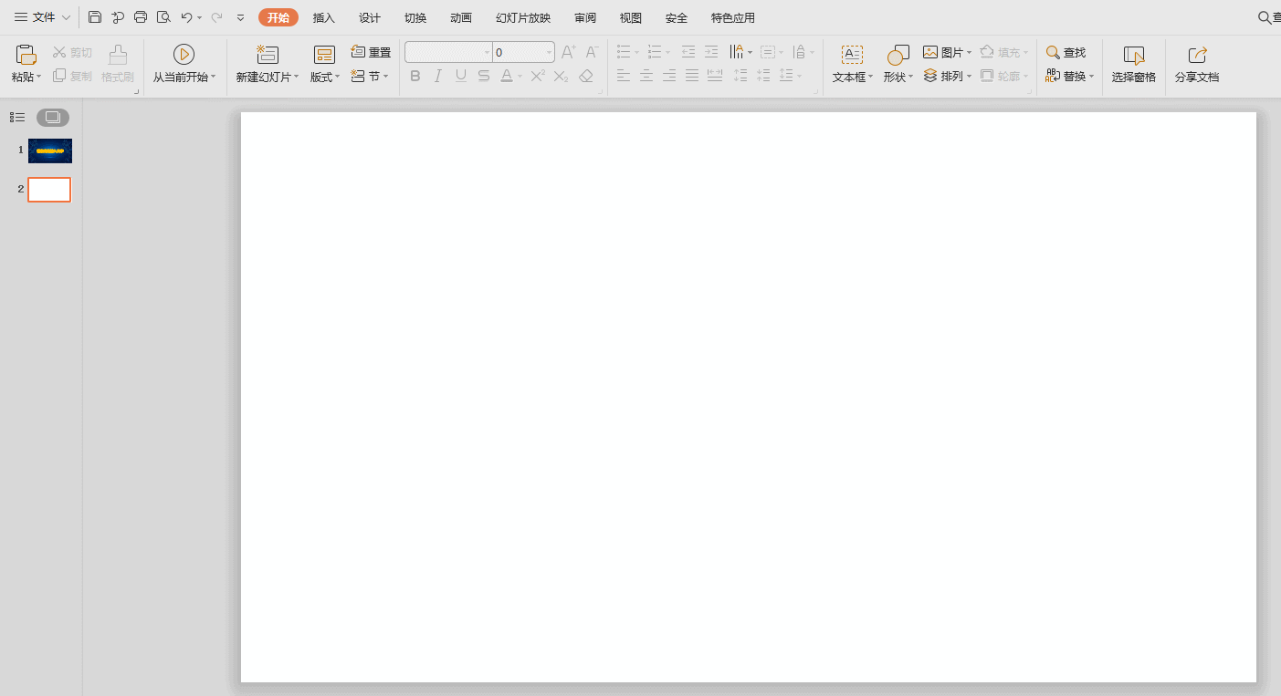This screenshot has width=1281, height=696.
Task: Click the Reset (重置) slide button
Action: 371,53
